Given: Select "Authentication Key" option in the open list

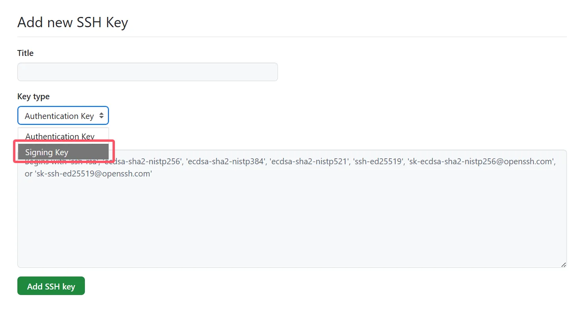Looking at the screenshot, I should pos(60,136).
